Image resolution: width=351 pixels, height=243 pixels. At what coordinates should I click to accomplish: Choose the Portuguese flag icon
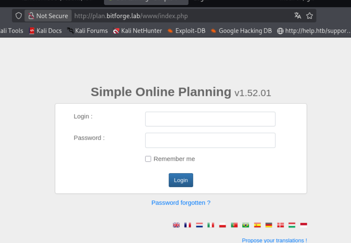[234, 225]
